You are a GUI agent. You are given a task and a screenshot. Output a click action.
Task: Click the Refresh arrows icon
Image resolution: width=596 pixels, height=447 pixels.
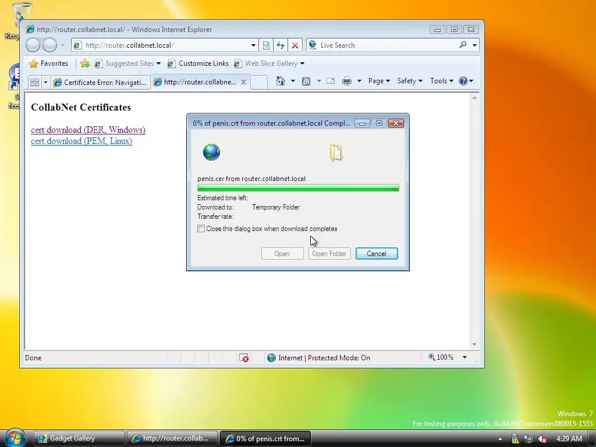click(281, 45)
